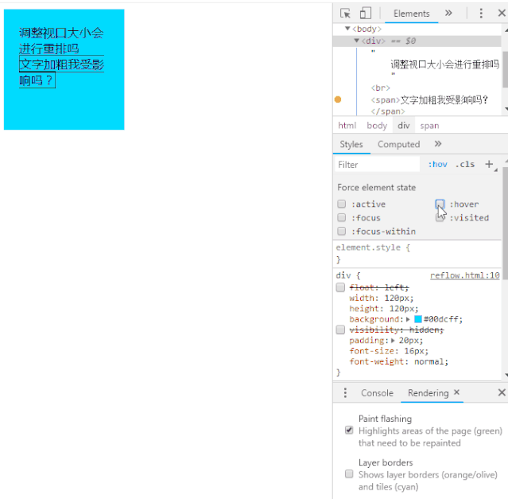Collapse the selected div node
Image resolution: width=508 pixels, height=499 pixels.
pos(356,41)
